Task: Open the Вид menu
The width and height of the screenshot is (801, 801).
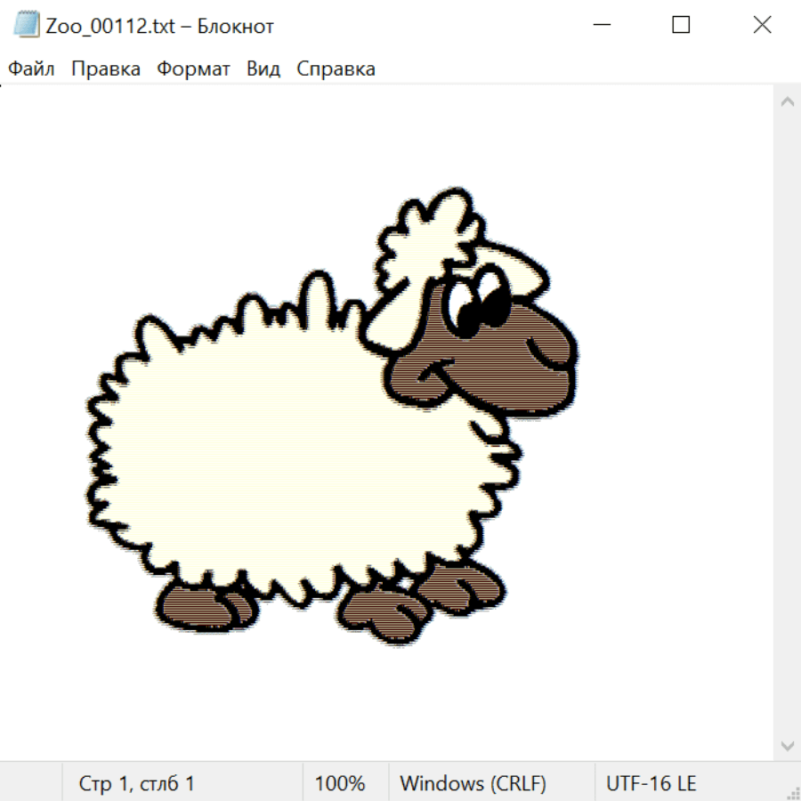Action: coord(263,69)
